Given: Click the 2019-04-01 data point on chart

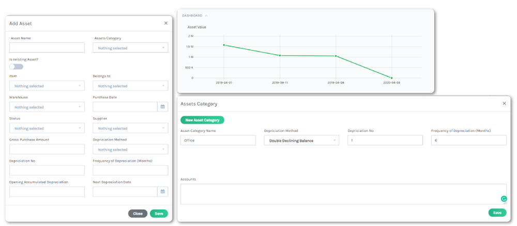Looking at the screenshot, I should (x=224, y=45).
